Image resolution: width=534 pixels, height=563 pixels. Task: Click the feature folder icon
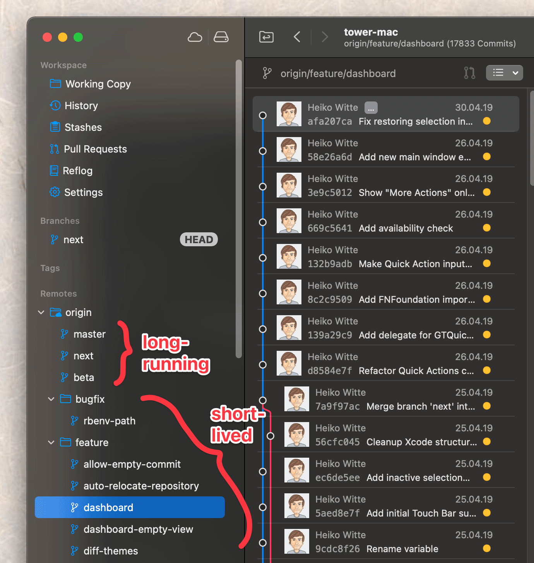point(65,442)
